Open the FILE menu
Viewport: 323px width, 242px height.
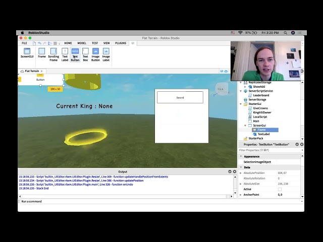[24, 43]
